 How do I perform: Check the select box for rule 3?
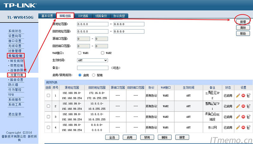(x=48, y=117)
